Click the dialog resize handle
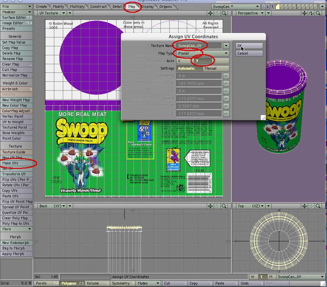327x287 pixels. click(263, 117)
